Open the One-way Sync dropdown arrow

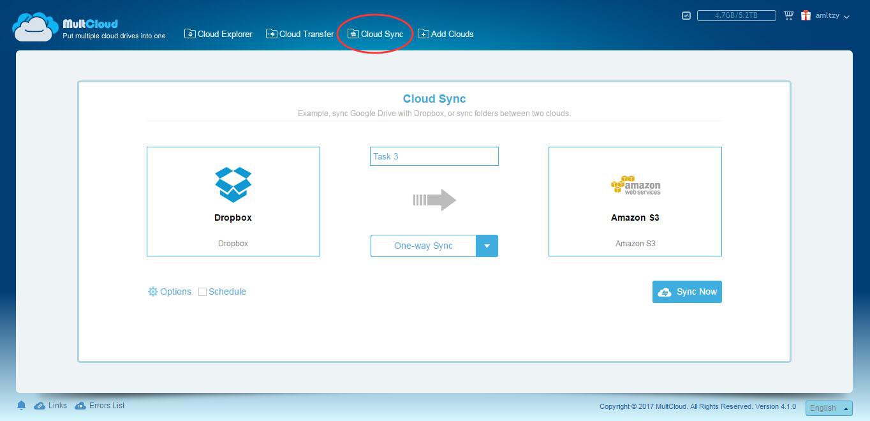(487, 246)
